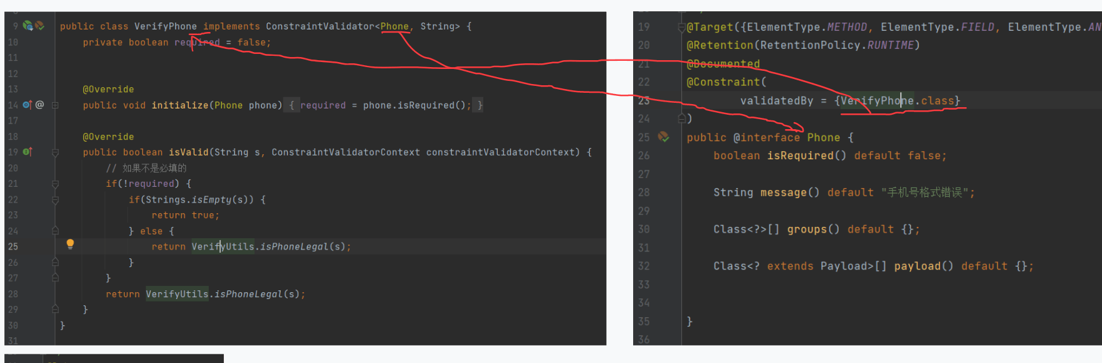The image size is (1102, 363).
Task: Click the VerifyPhone class name in the declaration
Action: coord(165,26)
